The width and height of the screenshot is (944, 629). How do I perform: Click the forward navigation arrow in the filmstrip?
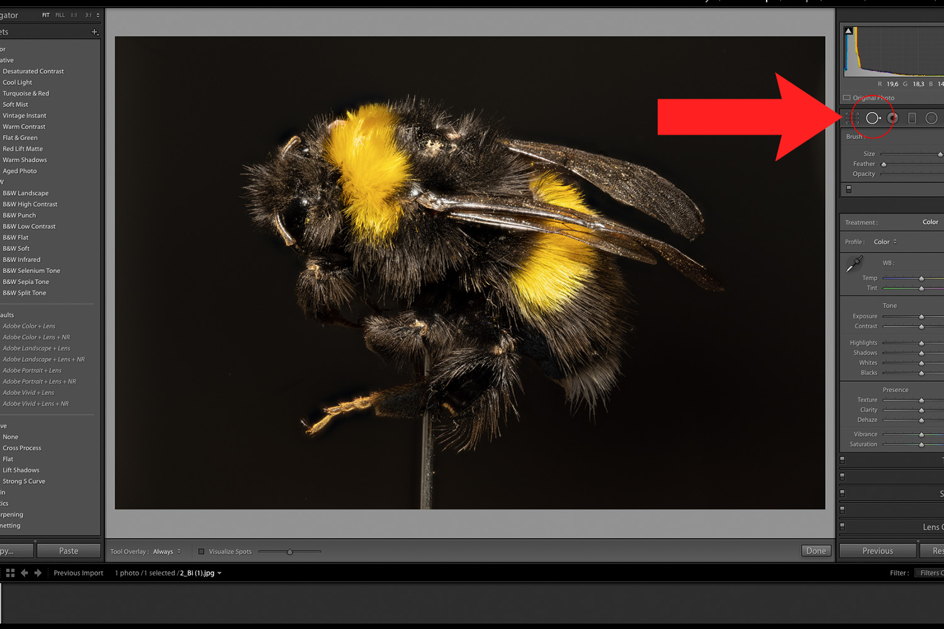(38, 572)
